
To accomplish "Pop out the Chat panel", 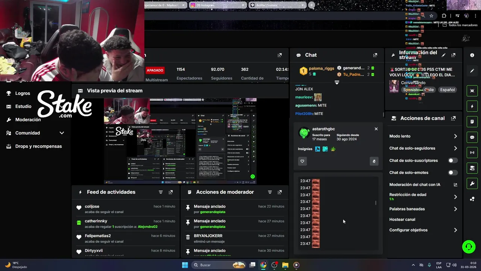I will [x=375, y=55].
